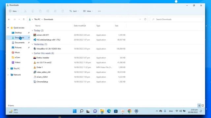Click the Delete trash icon

(63, 11)
